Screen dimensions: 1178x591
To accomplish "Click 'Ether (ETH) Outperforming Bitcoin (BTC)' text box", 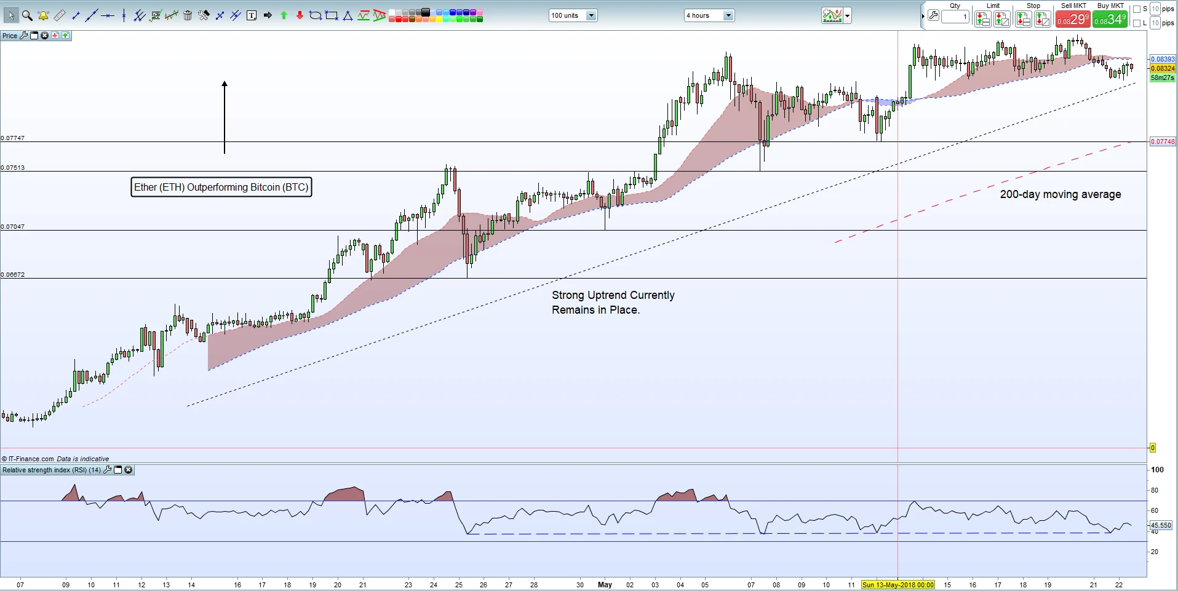I will point(221,187).
